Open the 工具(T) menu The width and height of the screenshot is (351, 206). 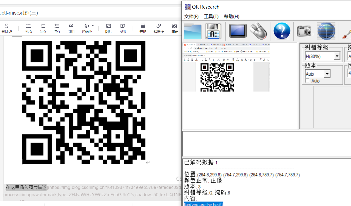[x=211, y=17]
